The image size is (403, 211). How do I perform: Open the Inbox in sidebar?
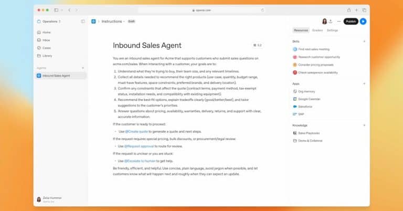44,40
